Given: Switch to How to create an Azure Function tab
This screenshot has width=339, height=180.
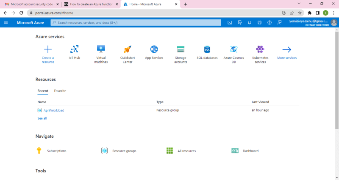Looking at the screenshot, I should pyautogui.click(x=91, y=4).
